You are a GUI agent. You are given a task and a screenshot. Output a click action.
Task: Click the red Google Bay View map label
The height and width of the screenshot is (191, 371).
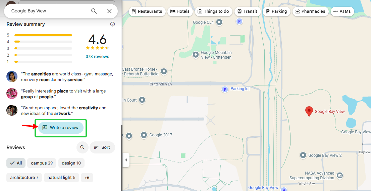[x=330, y=112]
